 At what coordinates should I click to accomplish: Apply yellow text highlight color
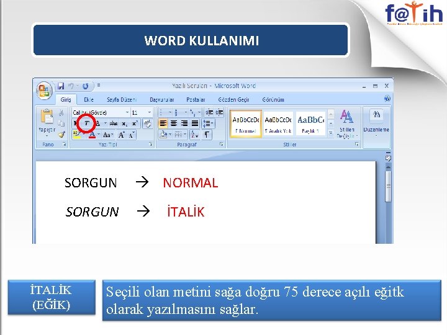point(76,135)
